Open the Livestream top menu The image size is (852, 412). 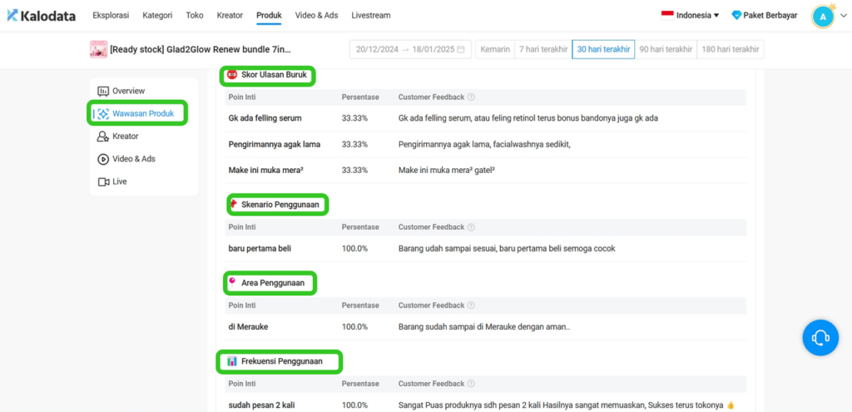[371, 15]
